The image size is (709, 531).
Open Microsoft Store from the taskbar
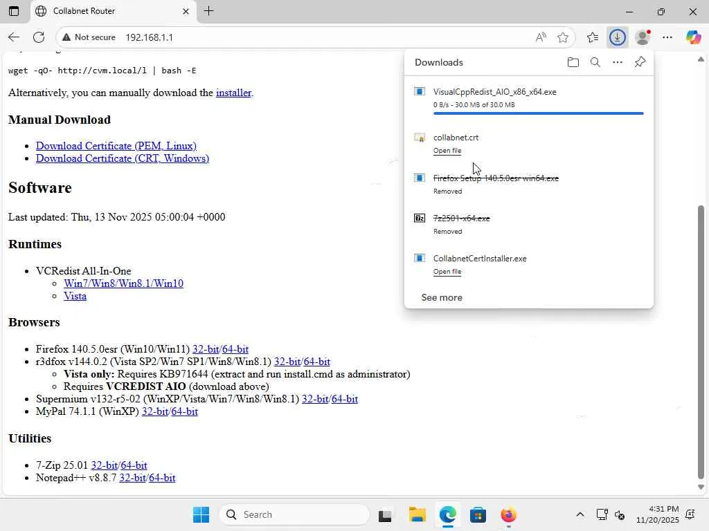click(x=478, y=514)
